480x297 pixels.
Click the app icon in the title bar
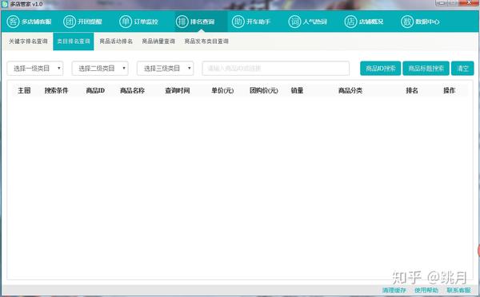pos(5,4)
